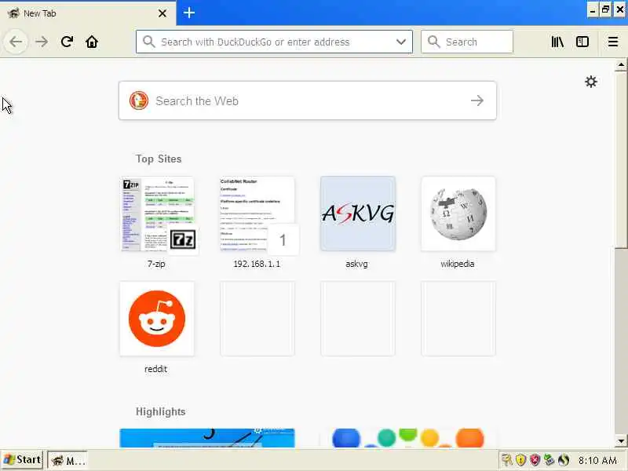
Task: Open the askvg top site tile
Action: coord(358,214)
